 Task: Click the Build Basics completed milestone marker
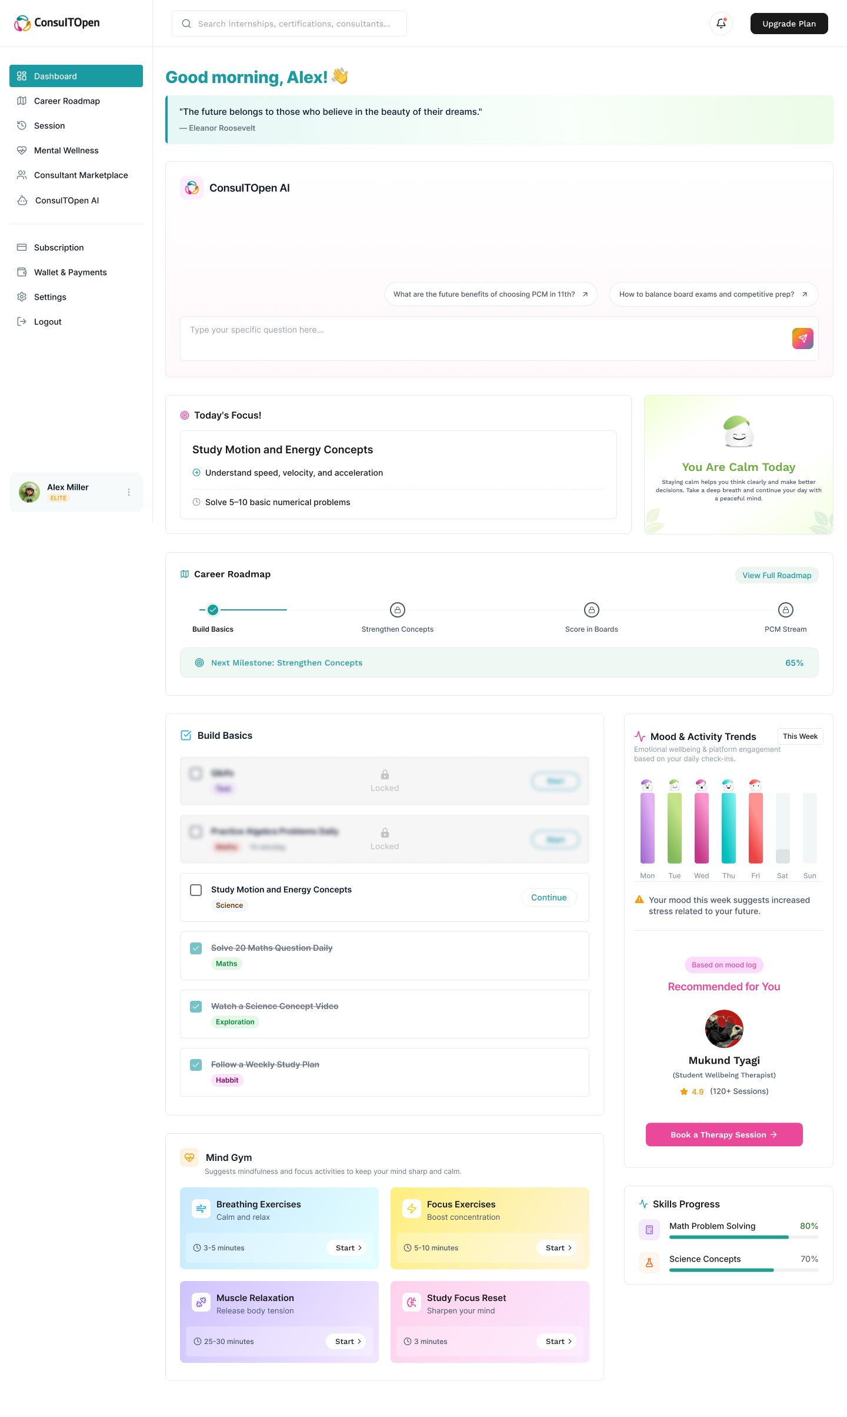213,610
